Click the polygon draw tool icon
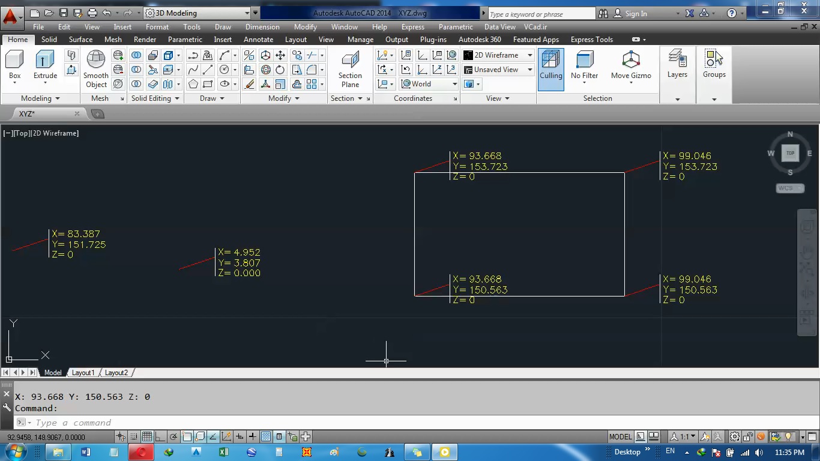820x461 pixels. [x=193, y=84]
